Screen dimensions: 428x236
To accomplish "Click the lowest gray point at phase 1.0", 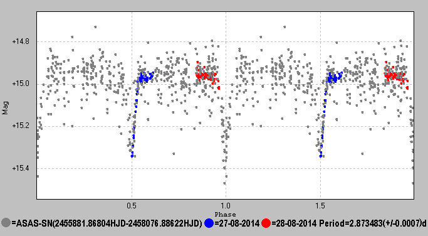I will [224, 183].
